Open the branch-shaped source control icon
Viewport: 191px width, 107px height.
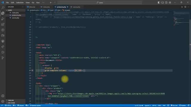[x=3, y=58]
